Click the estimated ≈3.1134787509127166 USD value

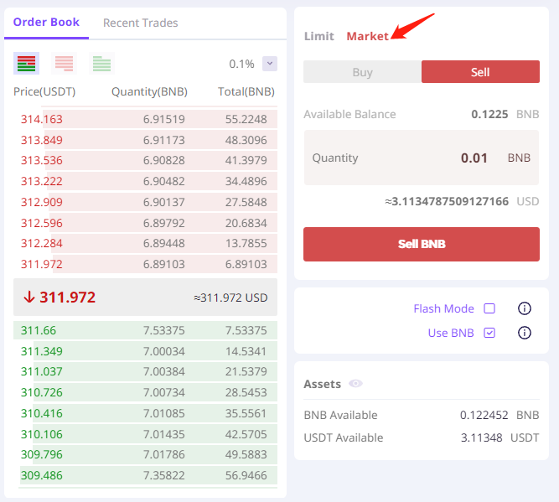click(x=447, y=201)
